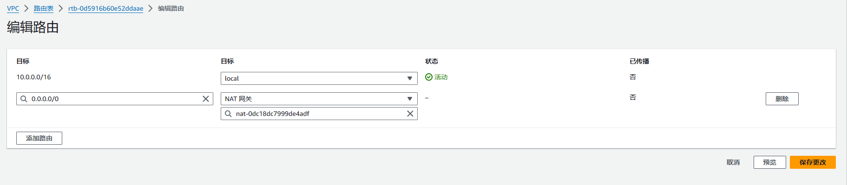Expand the NAT 网关 target dropdown
Viewport: 847px width, 185px height.
click(319, 99)
